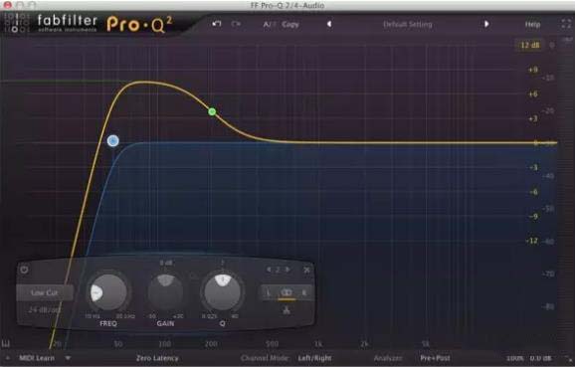
Task: Open the piano keyboard display icon
Action: click(6, 344)
